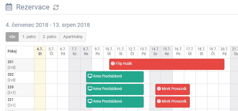Screen dimensions: 238x111
Task: Click monitor icon on room 220 Anna reservation
Action: pos(90,89)
